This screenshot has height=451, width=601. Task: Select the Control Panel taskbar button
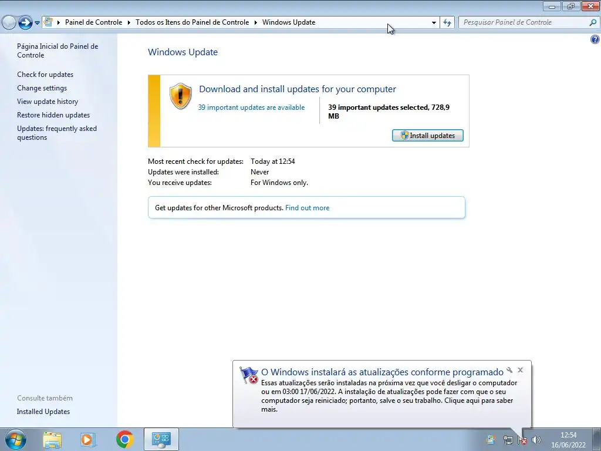pos(161,439)
